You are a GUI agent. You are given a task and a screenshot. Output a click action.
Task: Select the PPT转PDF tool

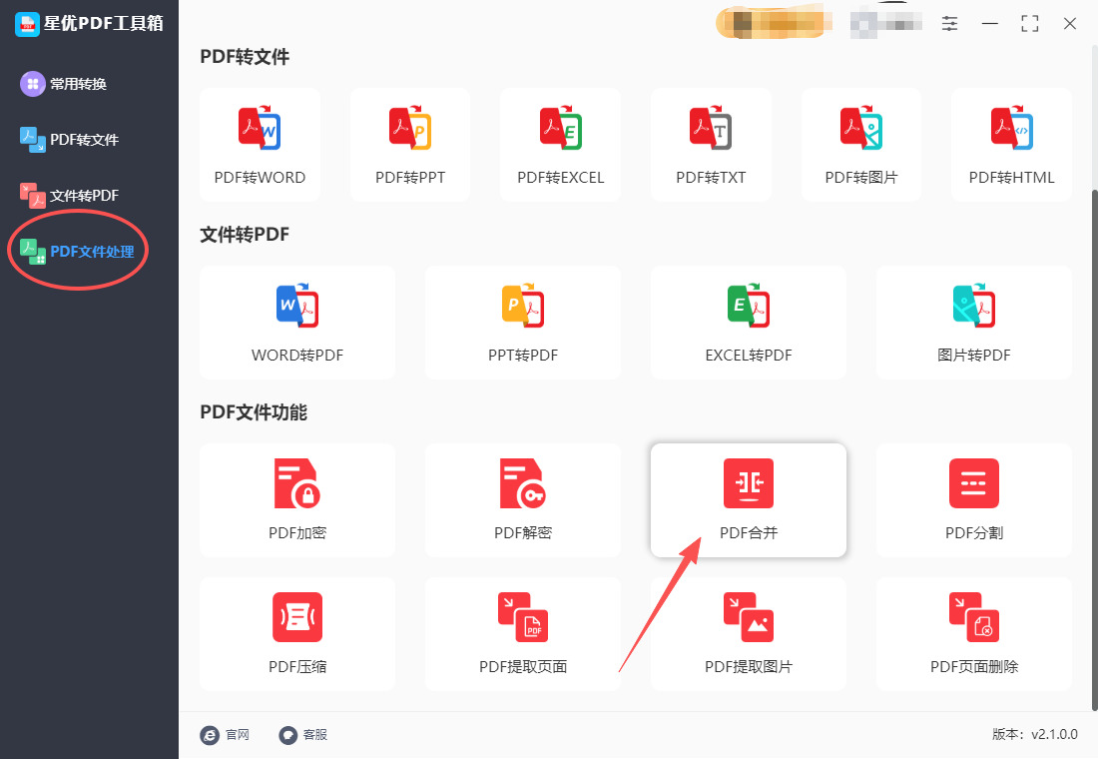coord(523,323)
